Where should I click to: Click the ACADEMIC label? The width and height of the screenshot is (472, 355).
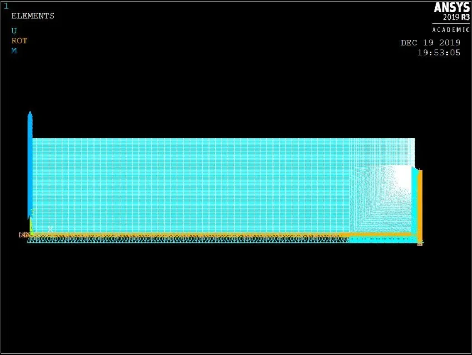(451, 30)
